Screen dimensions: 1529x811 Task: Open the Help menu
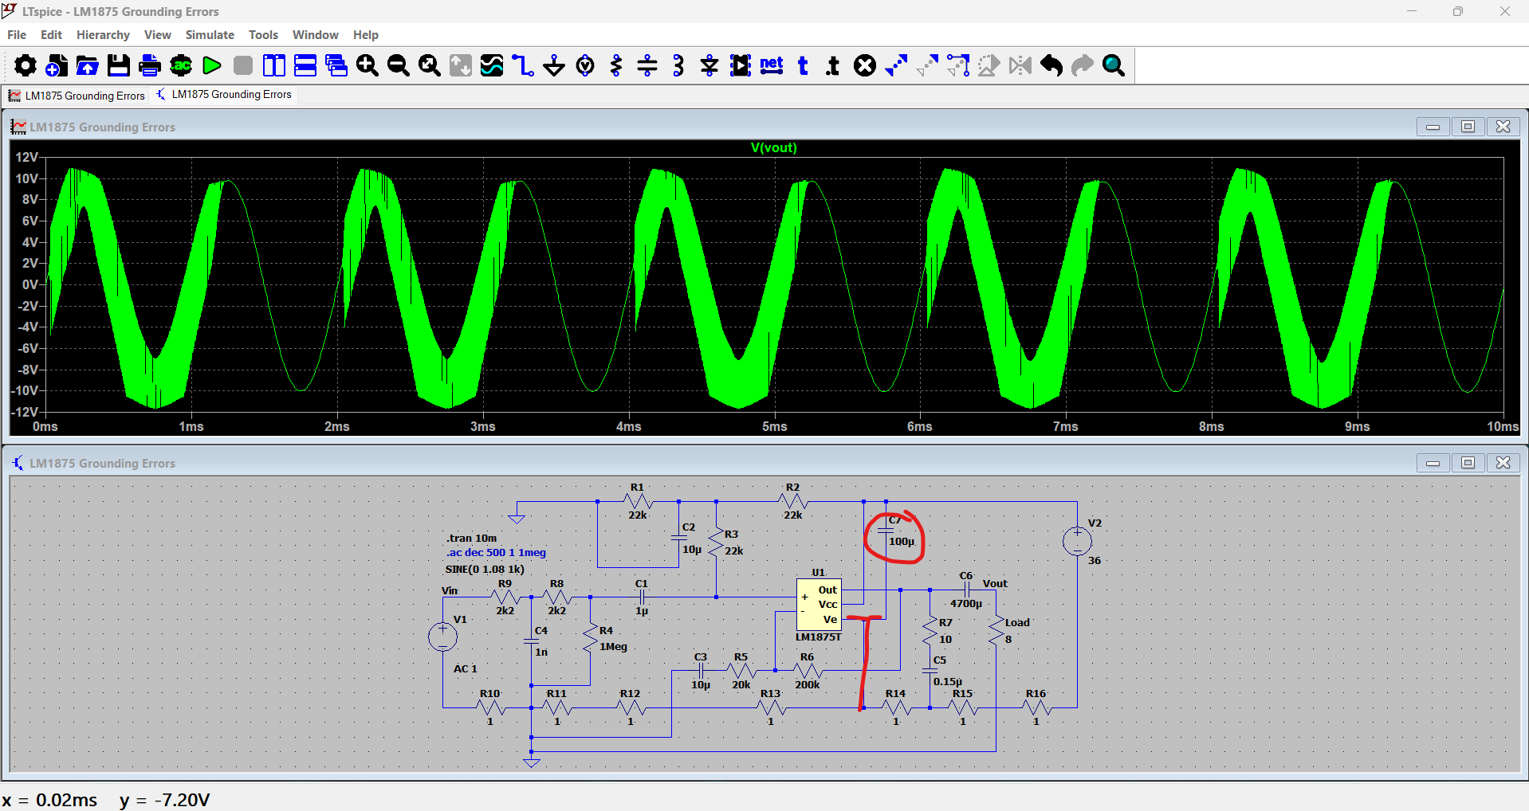[366, 35]
